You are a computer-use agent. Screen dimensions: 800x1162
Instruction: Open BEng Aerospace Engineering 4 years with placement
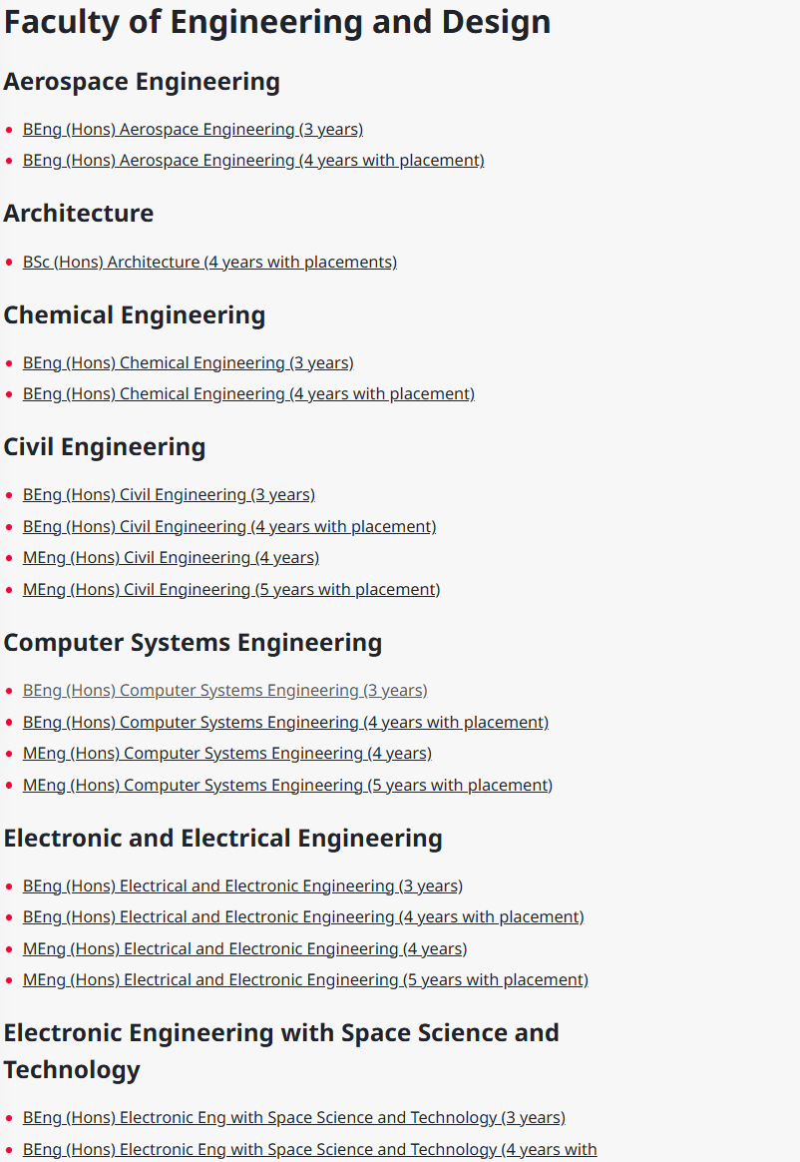(253, 161)
